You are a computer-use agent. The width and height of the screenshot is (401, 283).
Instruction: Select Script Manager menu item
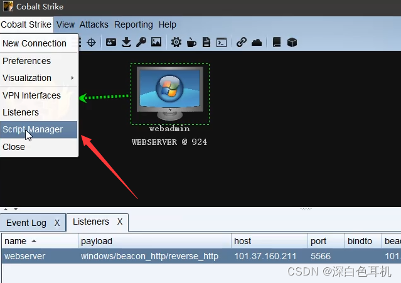(39, 130)
